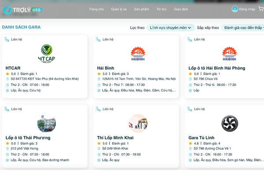Click the phone icon on HTCAR card

[7, 39]
